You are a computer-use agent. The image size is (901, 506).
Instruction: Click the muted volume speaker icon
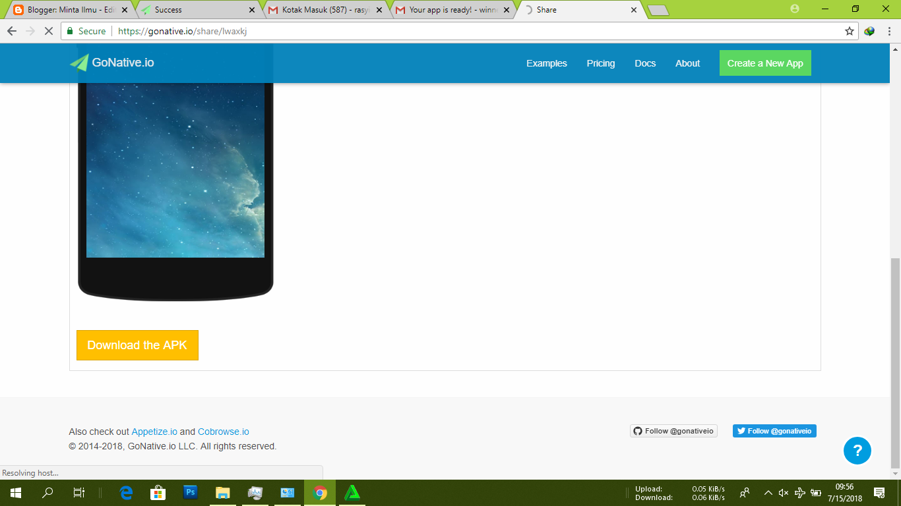click(x=784, y=493)
